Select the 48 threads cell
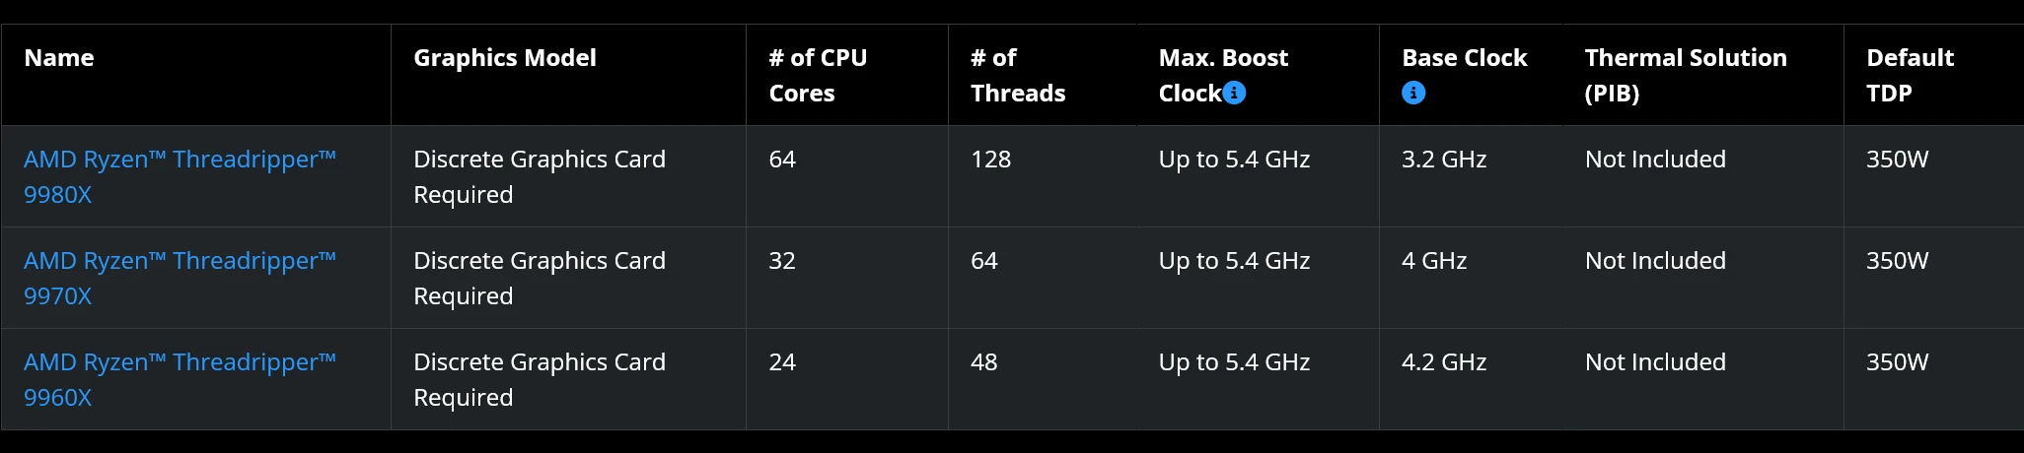The width and height of the screenshot is (2024, 453). tap(1043, 379)
